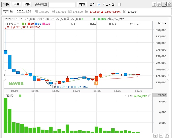Click the 시 opening price icon
This screenshot has height=138, width=172.
click(36, 12)
